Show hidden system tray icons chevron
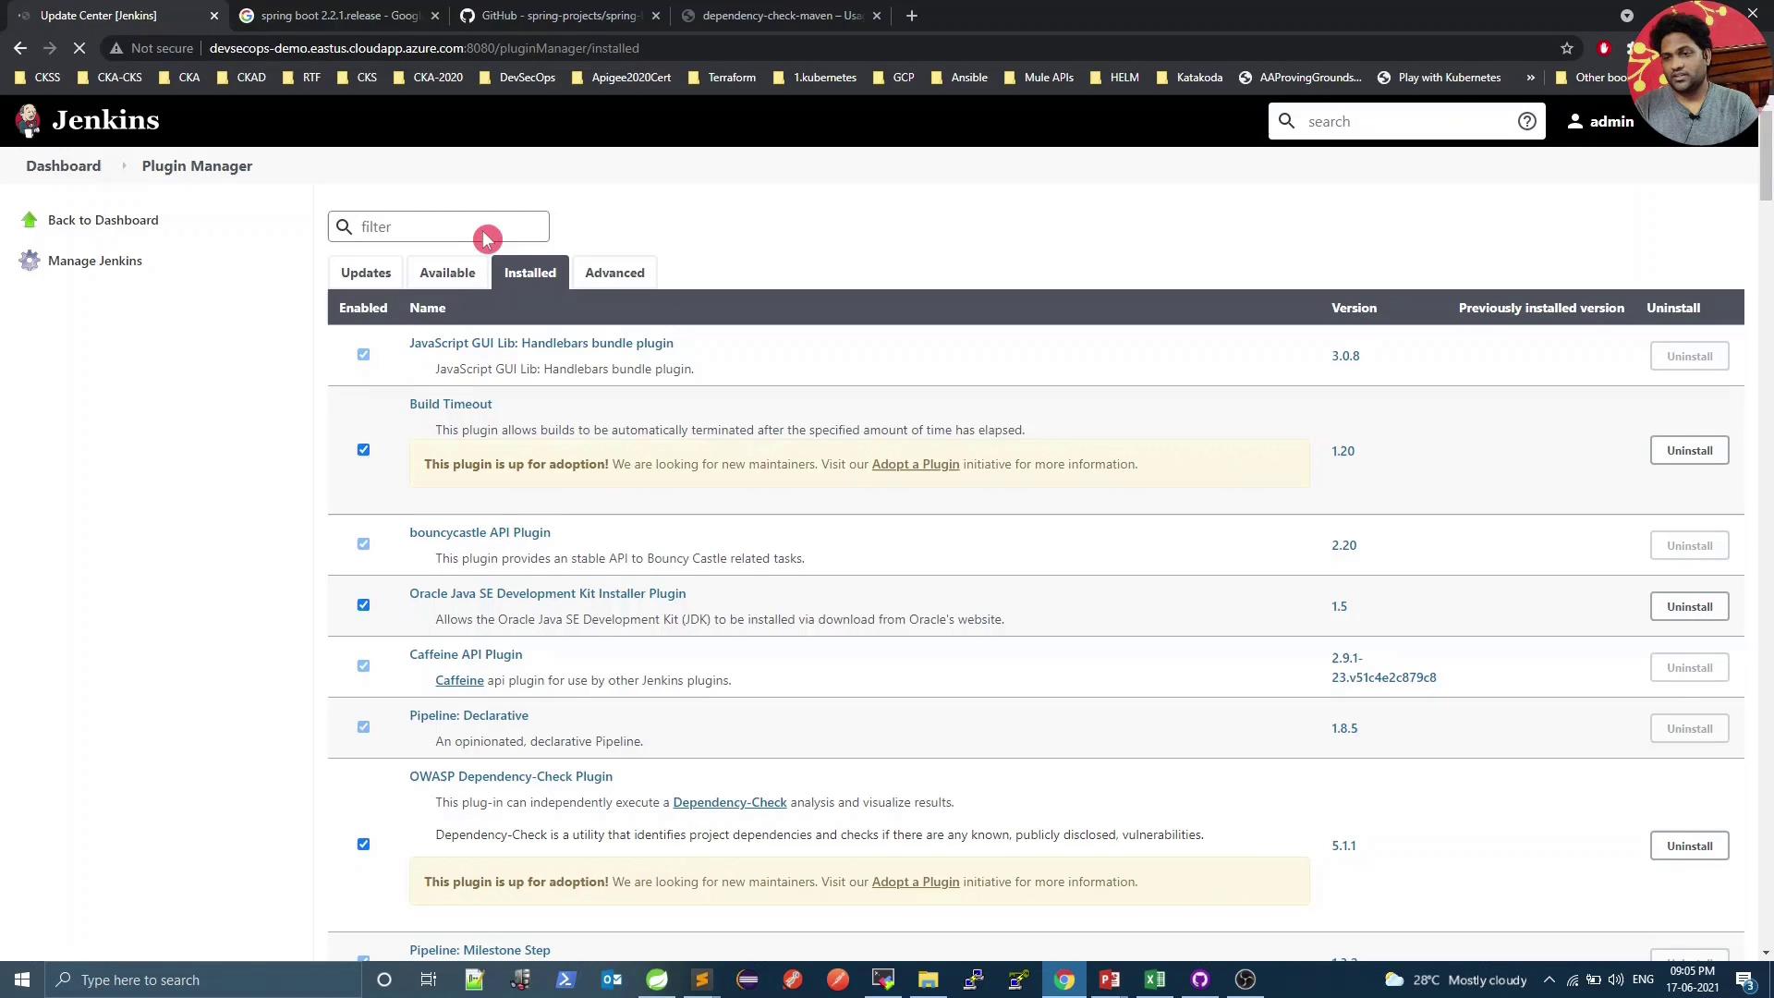The image size is (1774, 998). point(1549,980)
